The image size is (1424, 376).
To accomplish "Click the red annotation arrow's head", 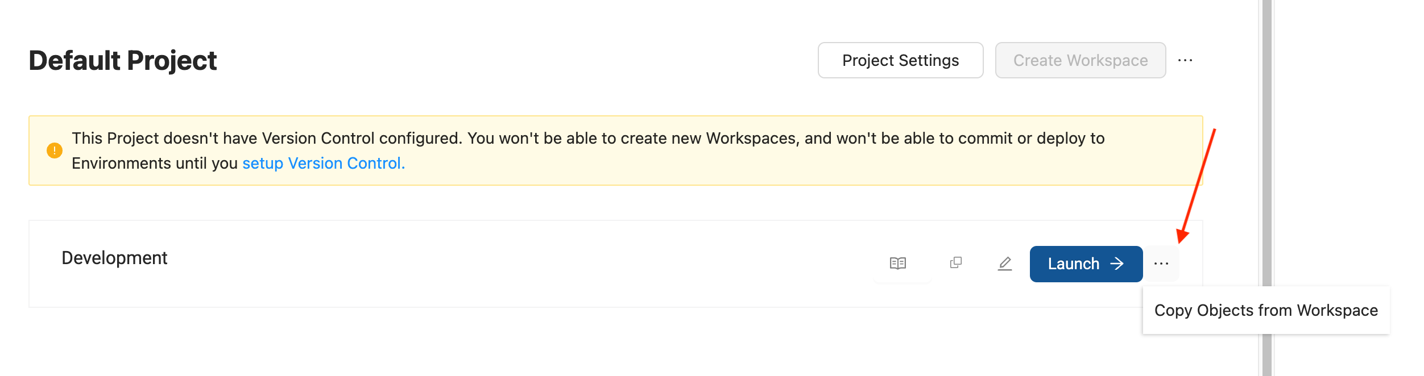I will pyautogui.click(x=1183, y=236).
